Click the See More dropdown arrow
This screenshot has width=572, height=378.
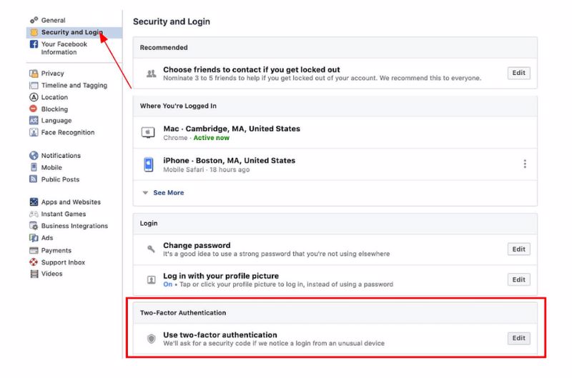coord(145,193)
